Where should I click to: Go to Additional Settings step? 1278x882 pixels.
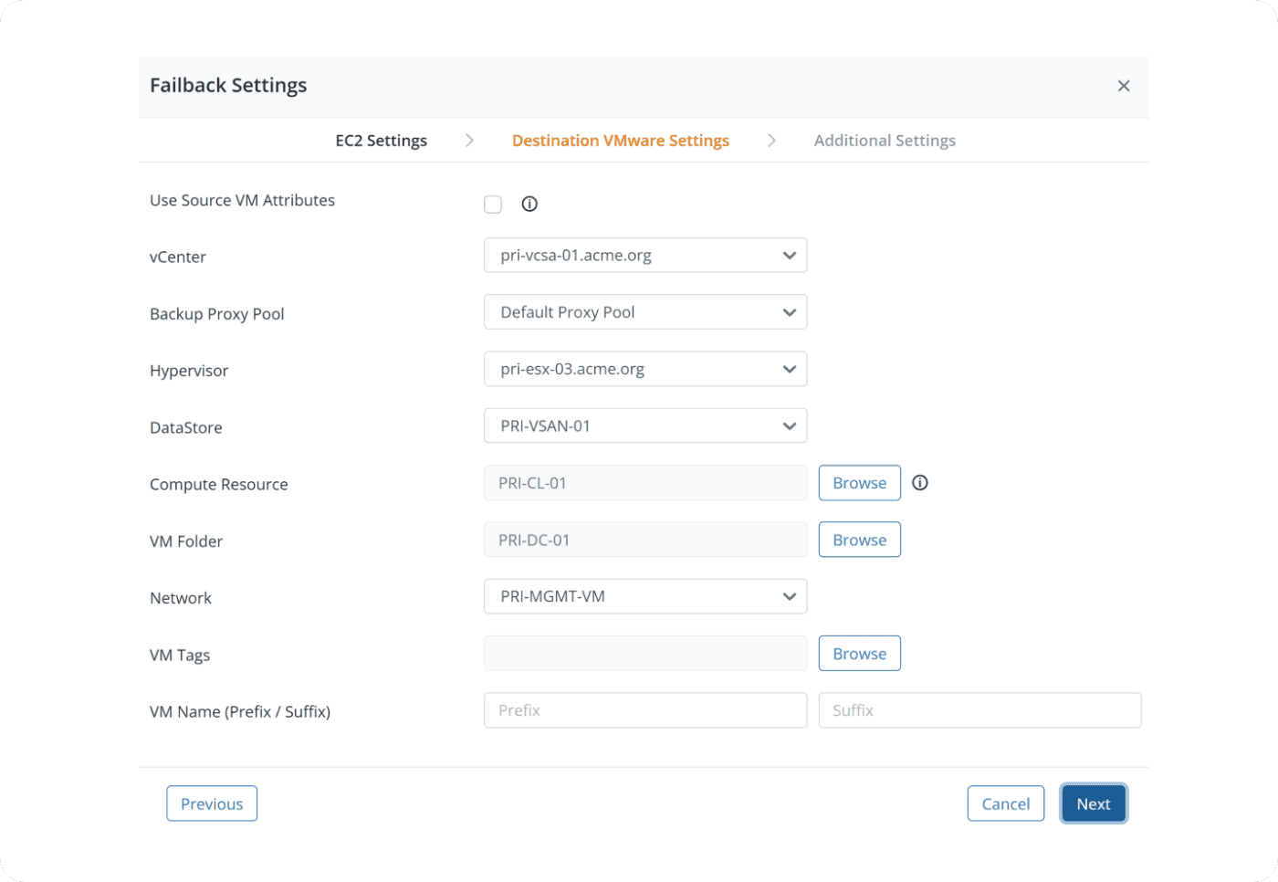[x=884, y=141]
